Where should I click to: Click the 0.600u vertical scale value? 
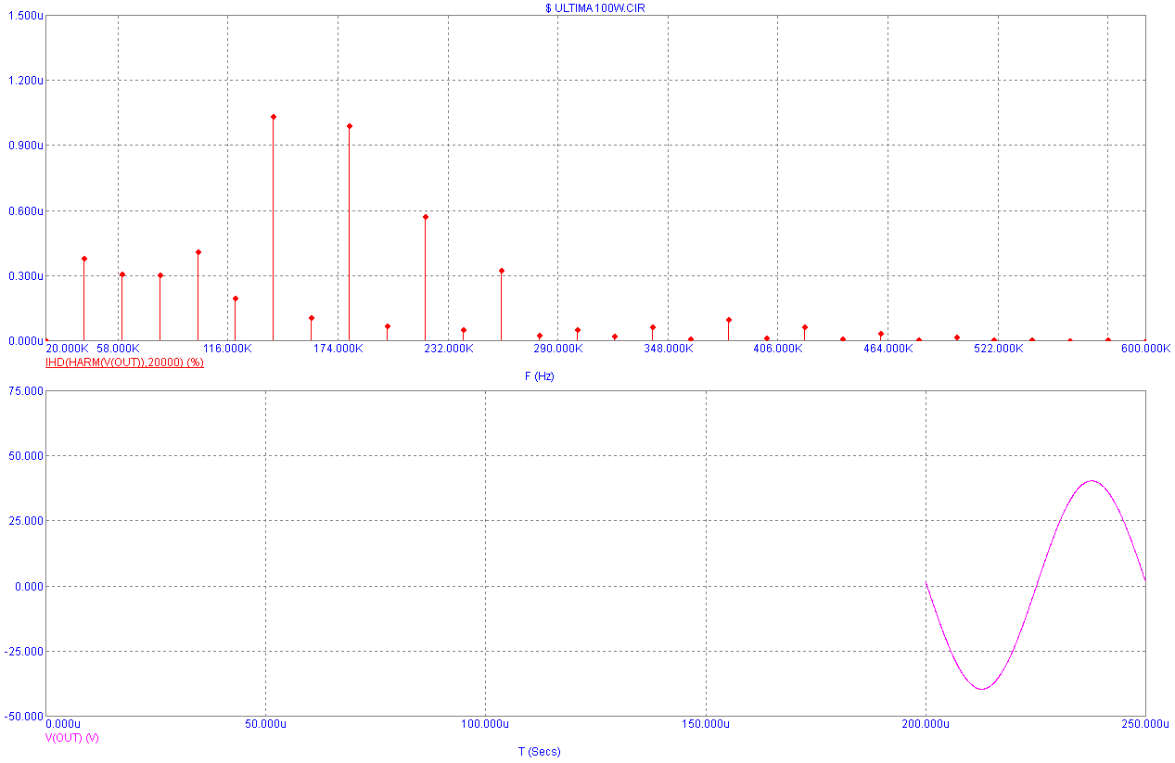25,210
